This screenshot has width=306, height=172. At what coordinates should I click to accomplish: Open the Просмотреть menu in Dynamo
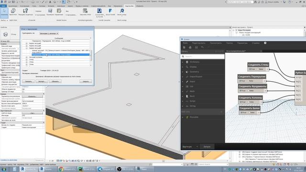tap(216, 43)
